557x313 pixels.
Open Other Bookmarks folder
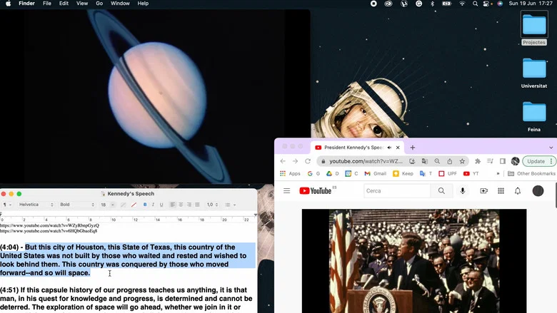(x=531, y=174)
